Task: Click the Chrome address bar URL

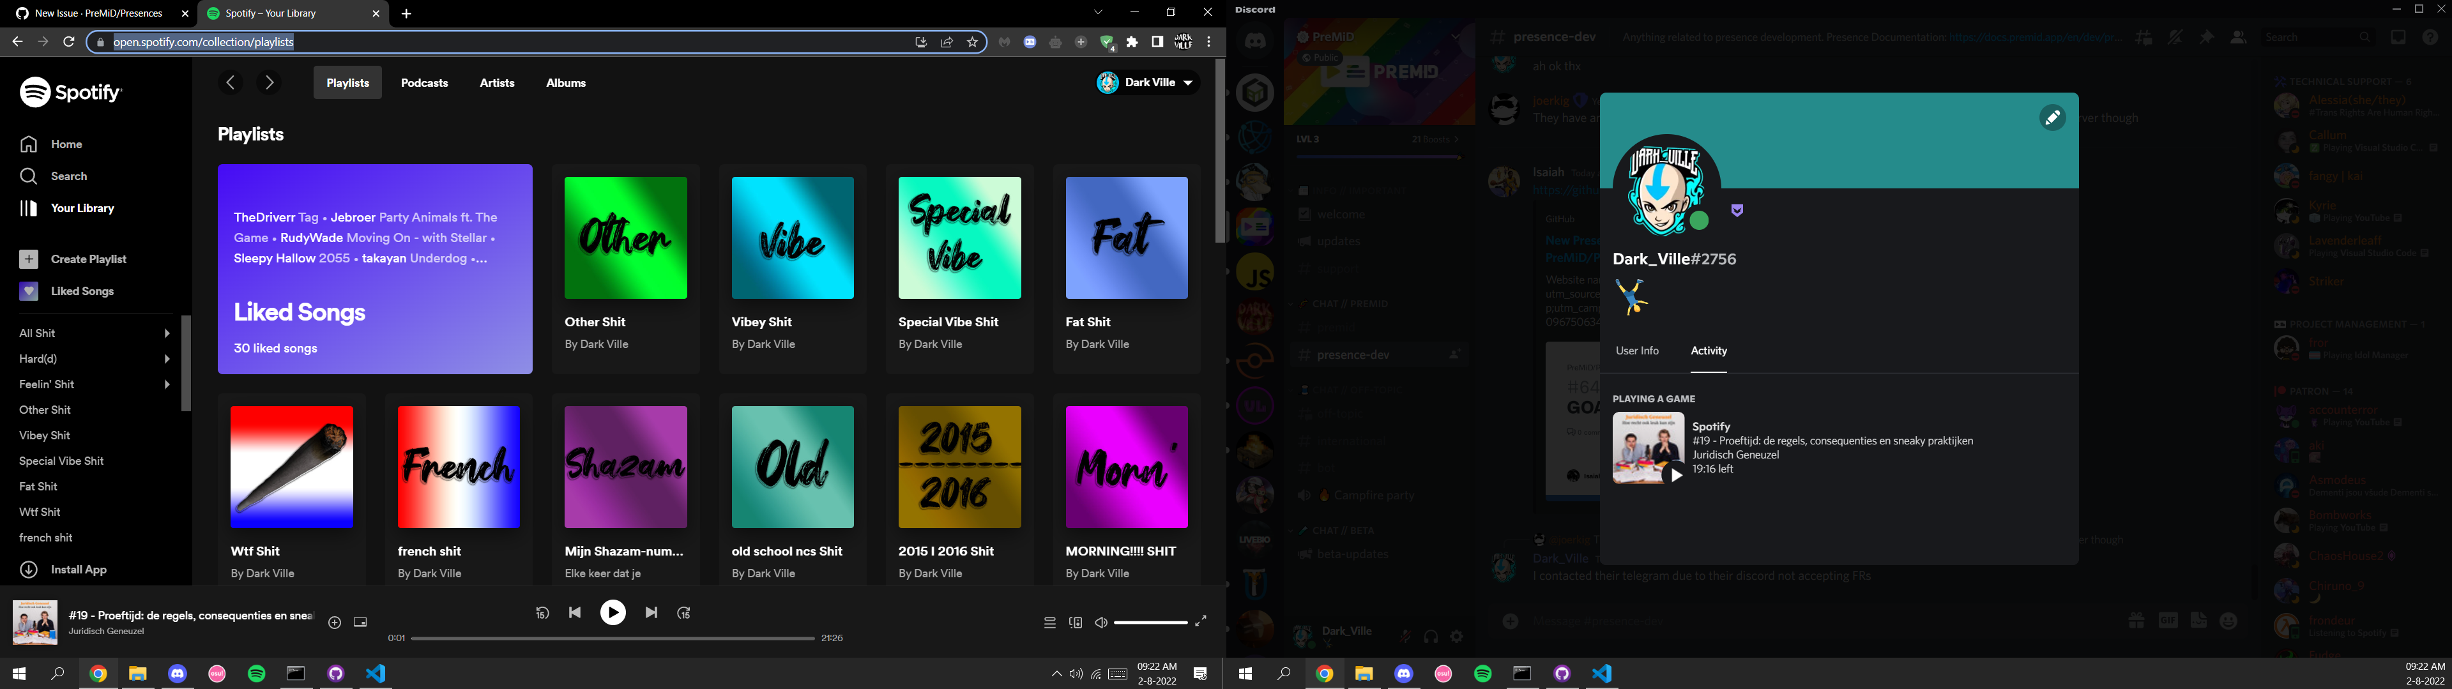Action: point(204,42)
